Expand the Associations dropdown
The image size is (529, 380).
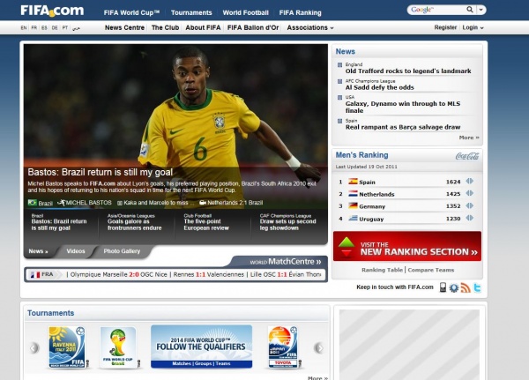pyautogui.click(x=310, y=27)
